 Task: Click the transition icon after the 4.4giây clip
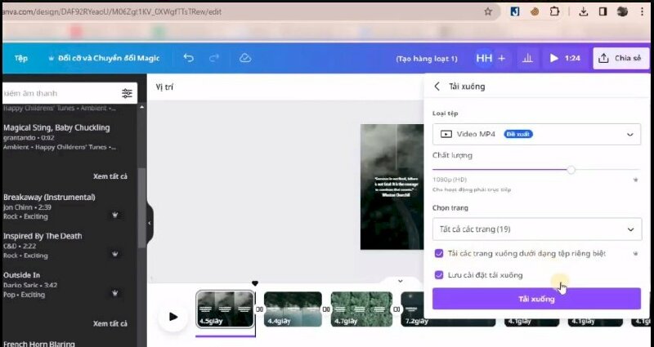click(x=326, y=309)
